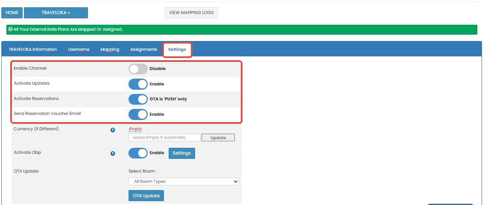The height and width of the screenshot is (205, 485).
Task: Click the rate plans mapped banner message
Action: 68,29
